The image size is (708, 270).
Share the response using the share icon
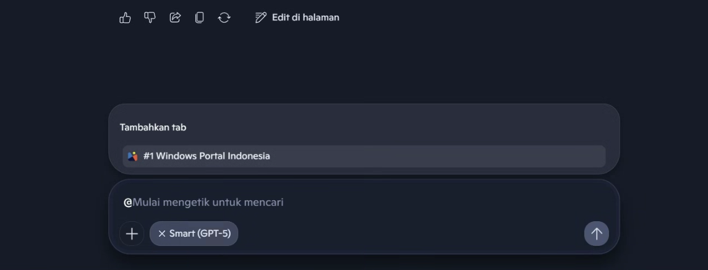175,17
